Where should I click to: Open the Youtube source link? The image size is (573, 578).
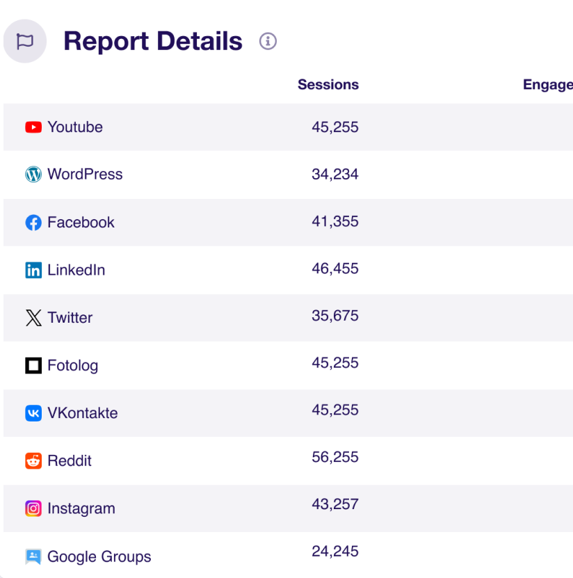pyautogui.click(x=75, y=127)
